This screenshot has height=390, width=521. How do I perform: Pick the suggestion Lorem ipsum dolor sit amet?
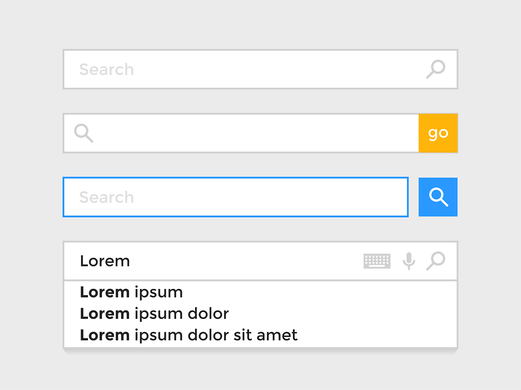[188, 335]
